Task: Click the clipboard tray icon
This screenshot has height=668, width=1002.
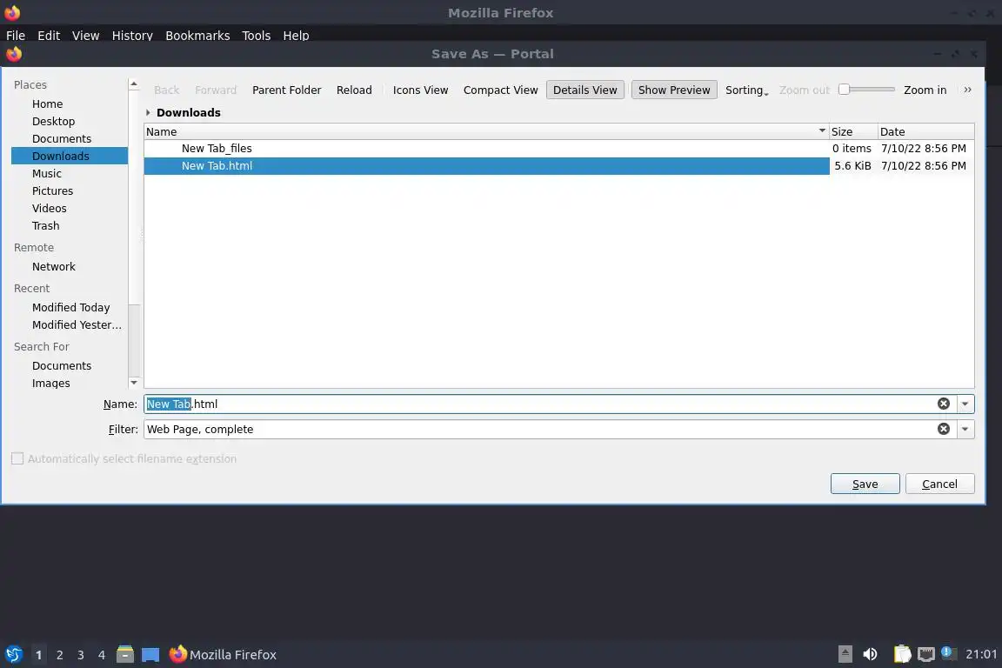Action: pos(902,654)
